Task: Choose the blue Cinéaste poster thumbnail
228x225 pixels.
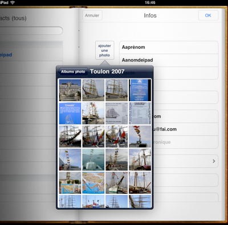Action: click(70, 114)
